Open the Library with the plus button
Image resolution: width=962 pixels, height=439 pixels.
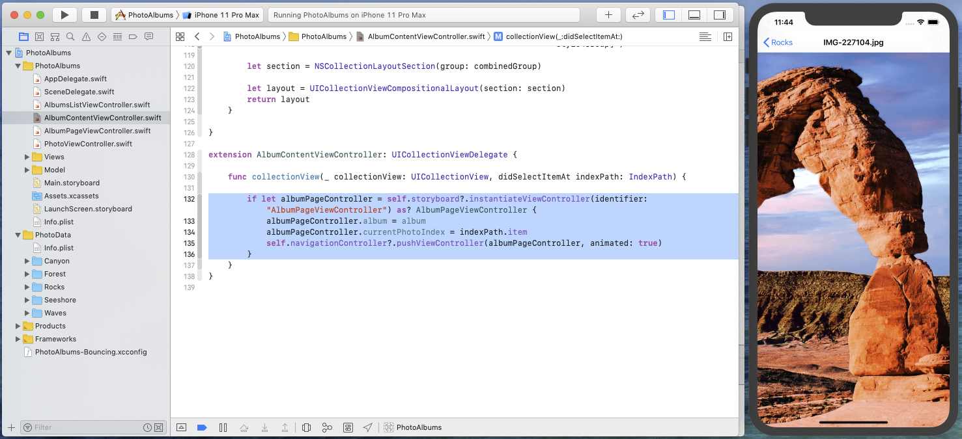[x=608, y=15]
